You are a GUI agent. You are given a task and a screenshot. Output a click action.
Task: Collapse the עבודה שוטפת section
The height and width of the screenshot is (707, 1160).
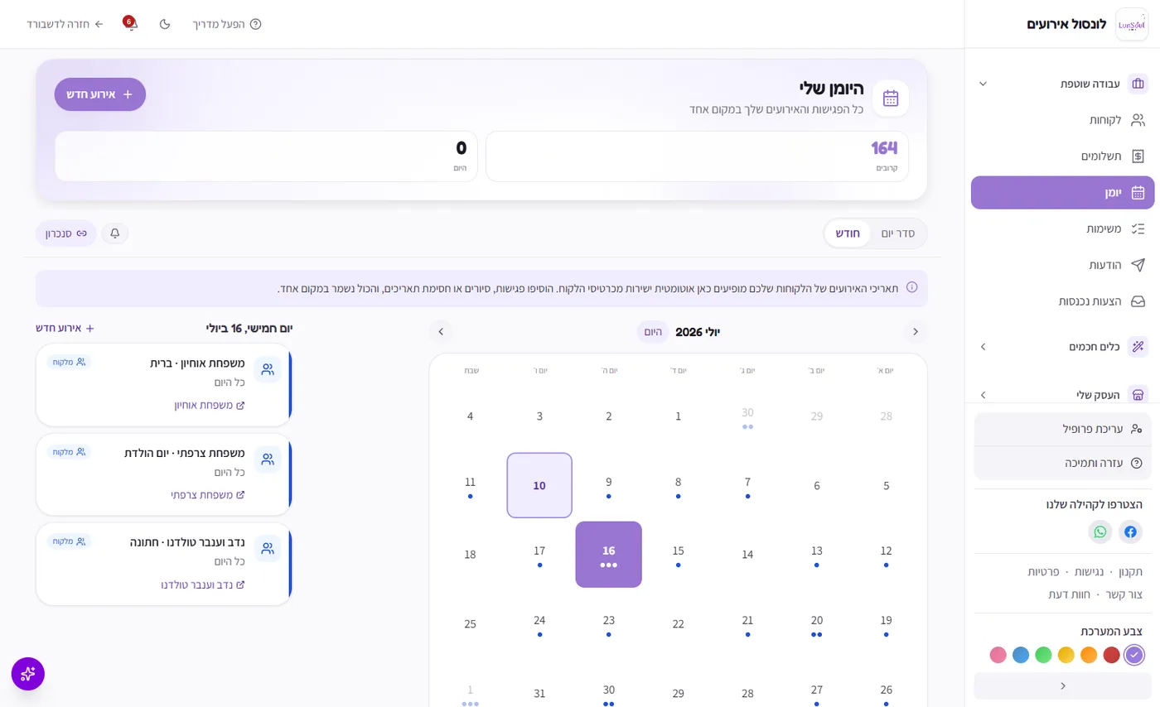1063,84
